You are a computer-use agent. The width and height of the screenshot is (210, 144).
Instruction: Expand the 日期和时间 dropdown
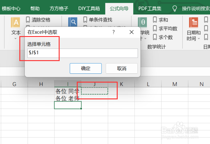[199, 39]
